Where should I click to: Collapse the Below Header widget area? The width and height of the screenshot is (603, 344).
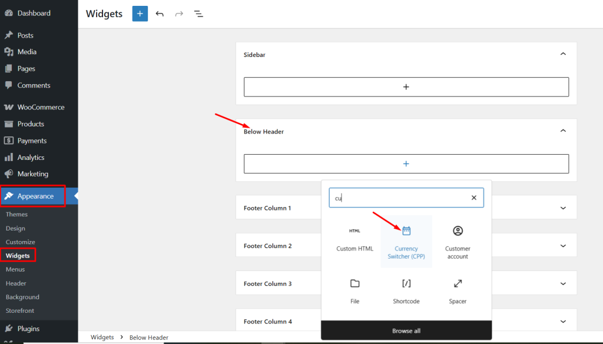pos(563,131)
